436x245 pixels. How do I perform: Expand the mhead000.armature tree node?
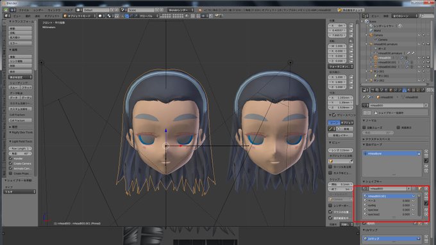pyautogui.click(x=367, y=44)
